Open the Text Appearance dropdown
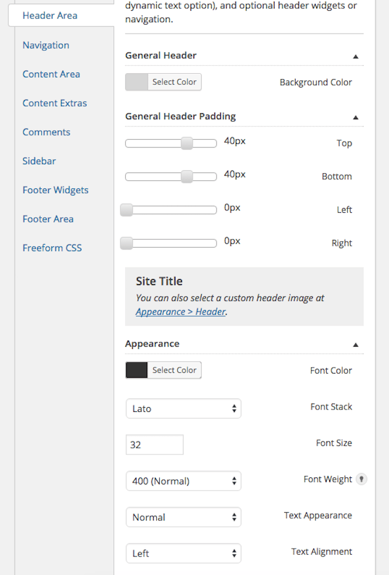Screen dimensions: 389x575 183,517
